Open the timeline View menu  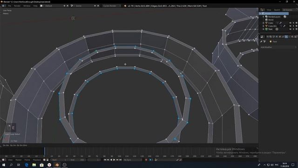10,160
